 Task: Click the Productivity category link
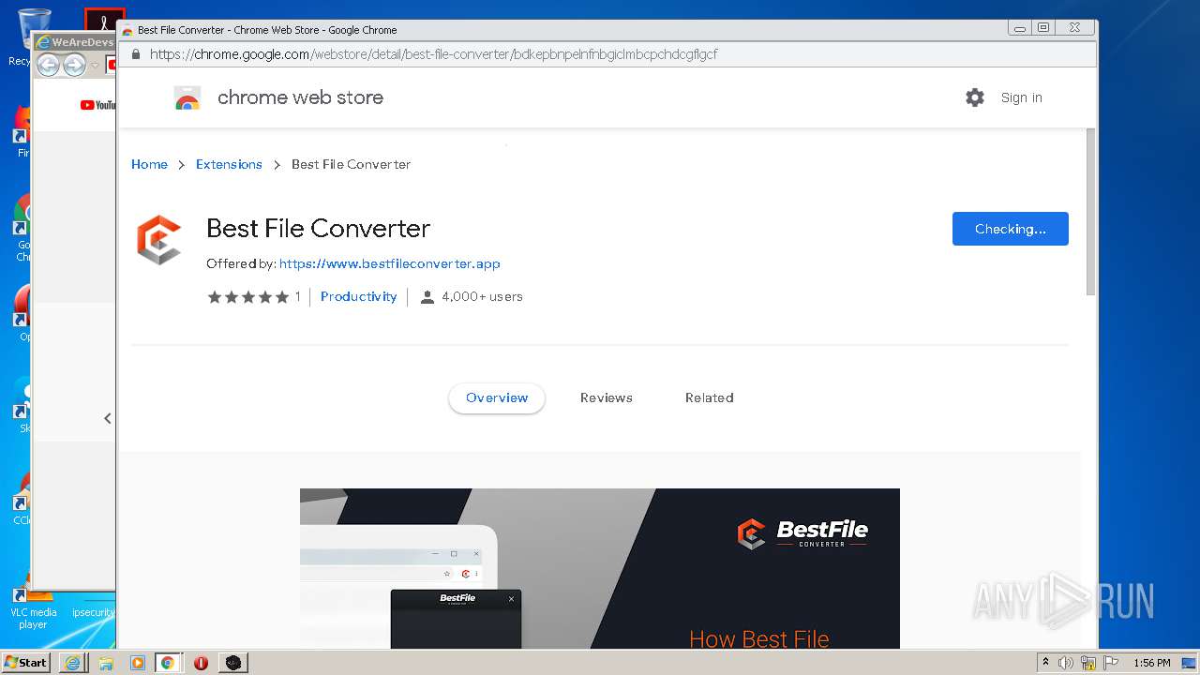coord(359,296)
